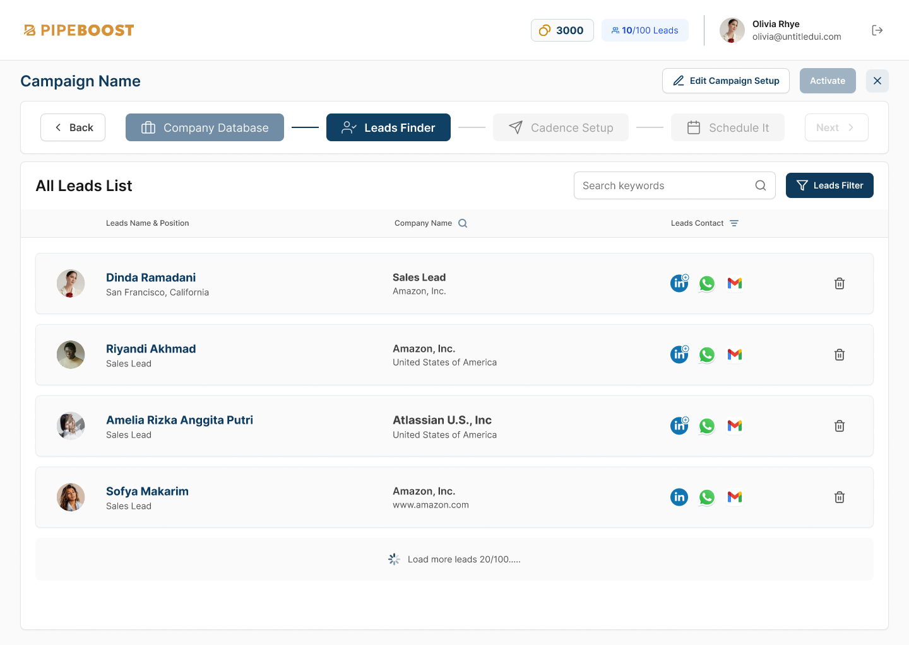Open WhatsApp contact for Amelia Rizka Anggita Putri
The width and height of the screenshot is (909, 645).
pos(707,426)
